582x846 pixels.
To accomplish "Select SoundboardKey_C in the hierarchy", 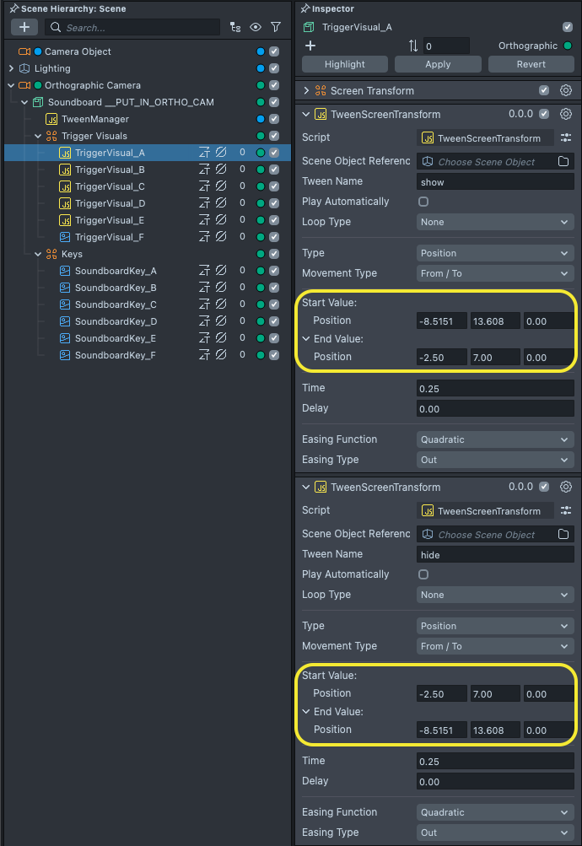I will [116, 304].
